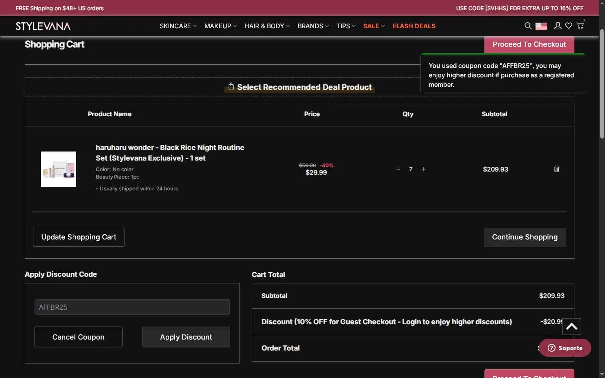The height and width of the screenshot is (378, 605).
Task: Open the shopping cart icon in header
Action: (580, 26)
